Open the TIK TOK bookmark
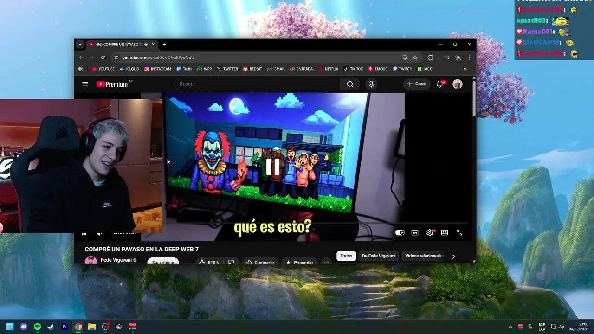594x334 pixels. pos(353,69)
